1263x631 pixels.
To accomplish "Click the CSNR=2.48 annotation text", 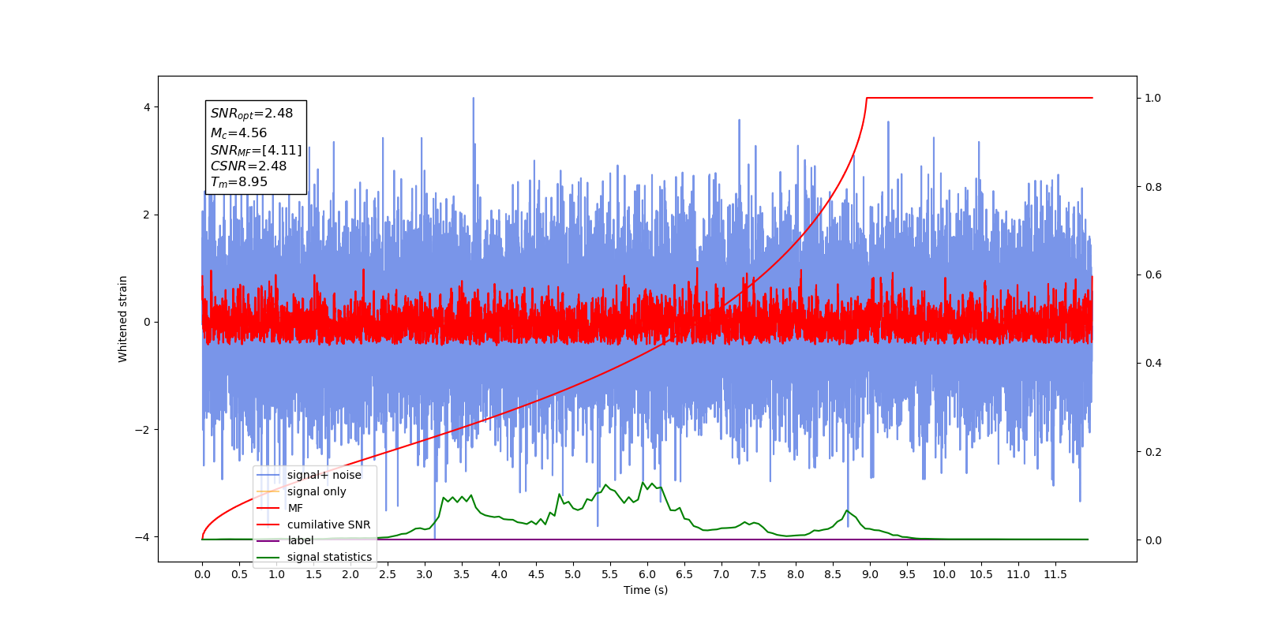I will 249,166.
